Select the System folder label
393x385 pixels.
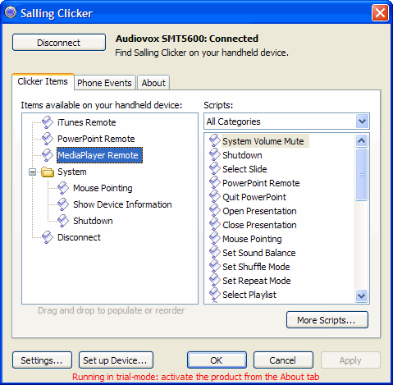click(72, 172)
